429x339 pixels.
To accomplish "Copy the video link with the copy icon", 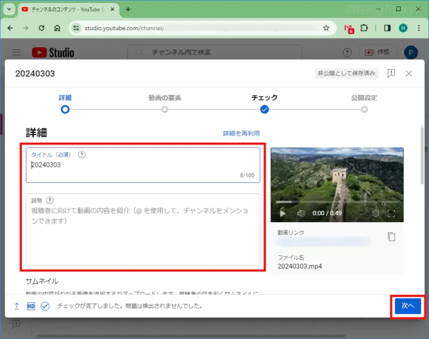I will click(391, 236).
